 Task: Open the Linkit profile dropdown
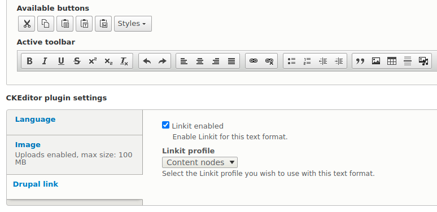point(200,162)
